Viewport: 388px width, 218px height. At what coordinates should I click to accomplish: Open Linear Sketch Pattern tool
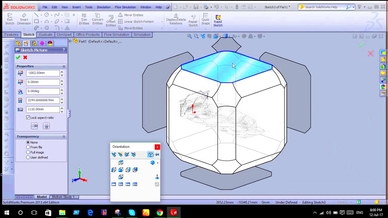pyautogui.click(x=136, y=21)
